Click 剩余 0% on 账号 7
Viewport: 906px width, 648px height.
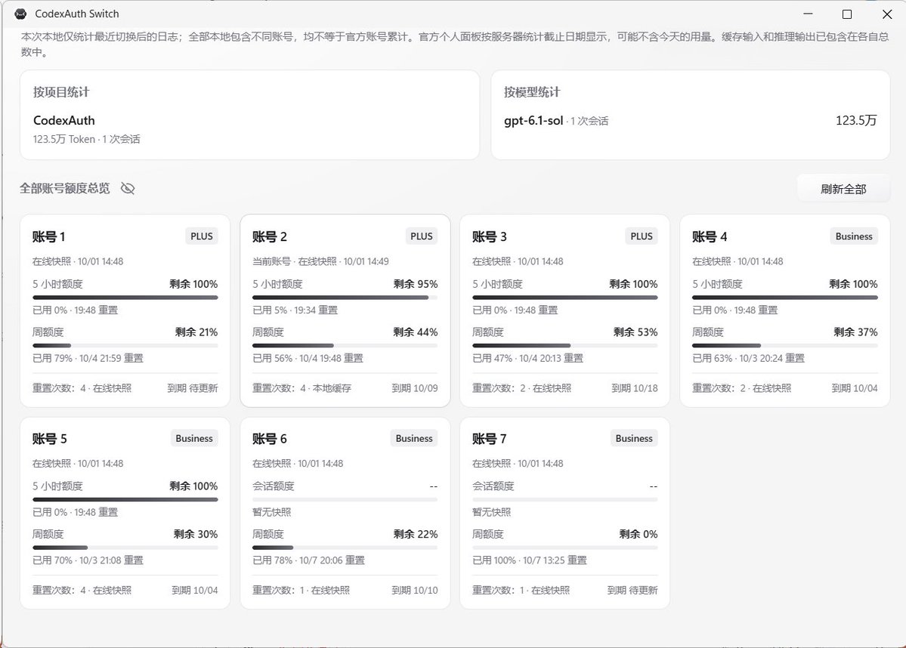point(639,534)
